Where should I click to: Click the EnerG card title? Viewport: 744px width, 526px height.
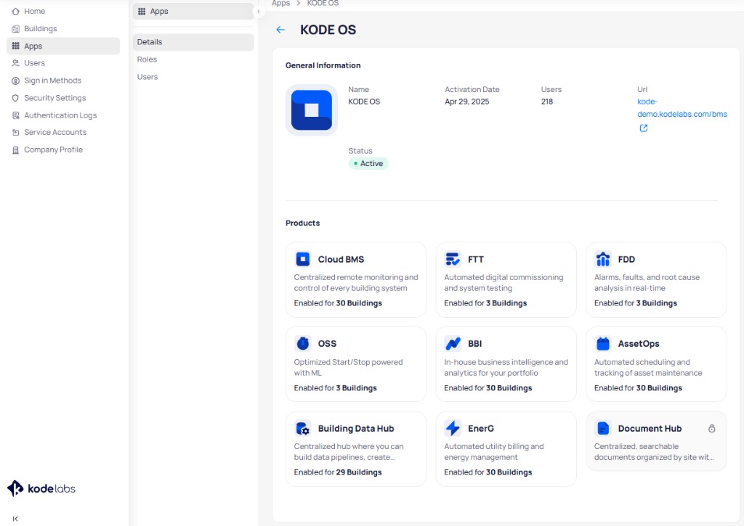point(481,428)
